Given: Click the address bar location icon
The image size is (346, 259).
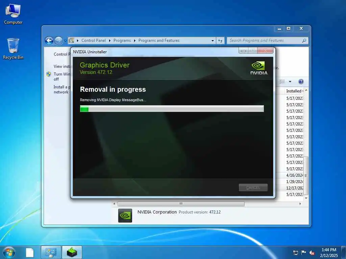Looking at the screenshot, I should point(71,40).
